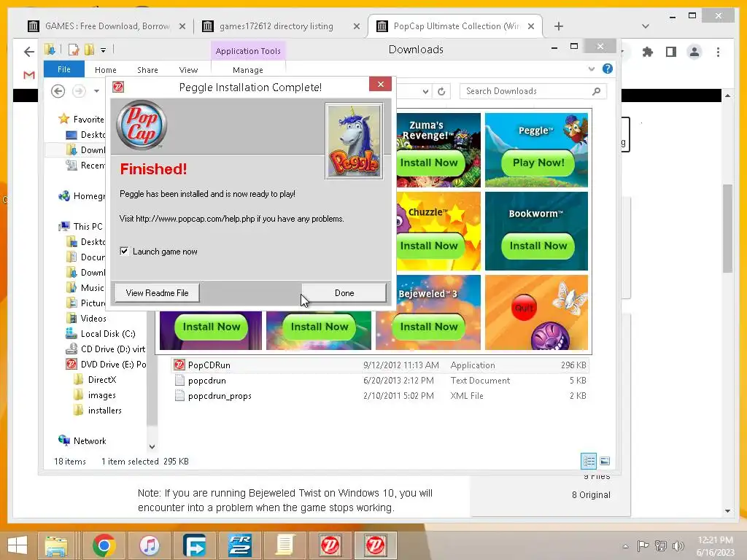Open the Manage ribbon tab
Image resolution: width=747 pixels, height=560 pixels.
pyautogui.click(x=248, y=70)
